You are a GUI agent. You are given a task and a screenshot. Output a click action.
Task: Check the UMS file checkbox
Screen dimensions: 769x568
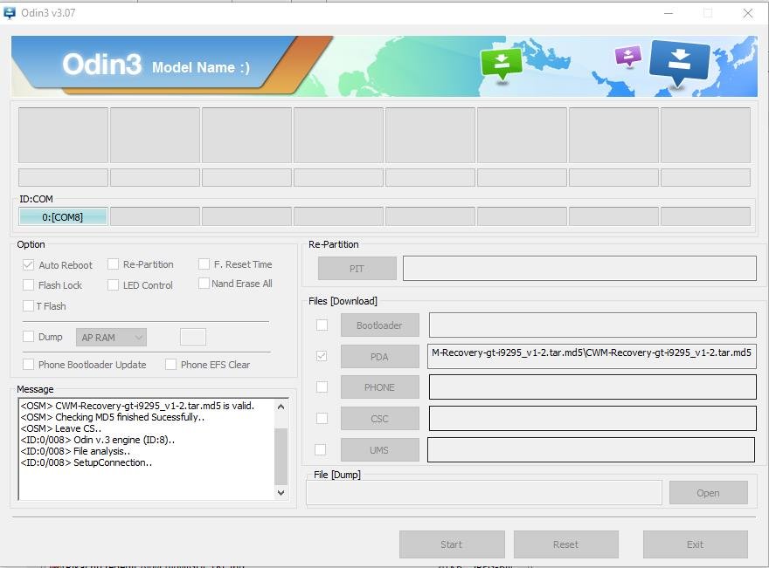click(320, 449)
